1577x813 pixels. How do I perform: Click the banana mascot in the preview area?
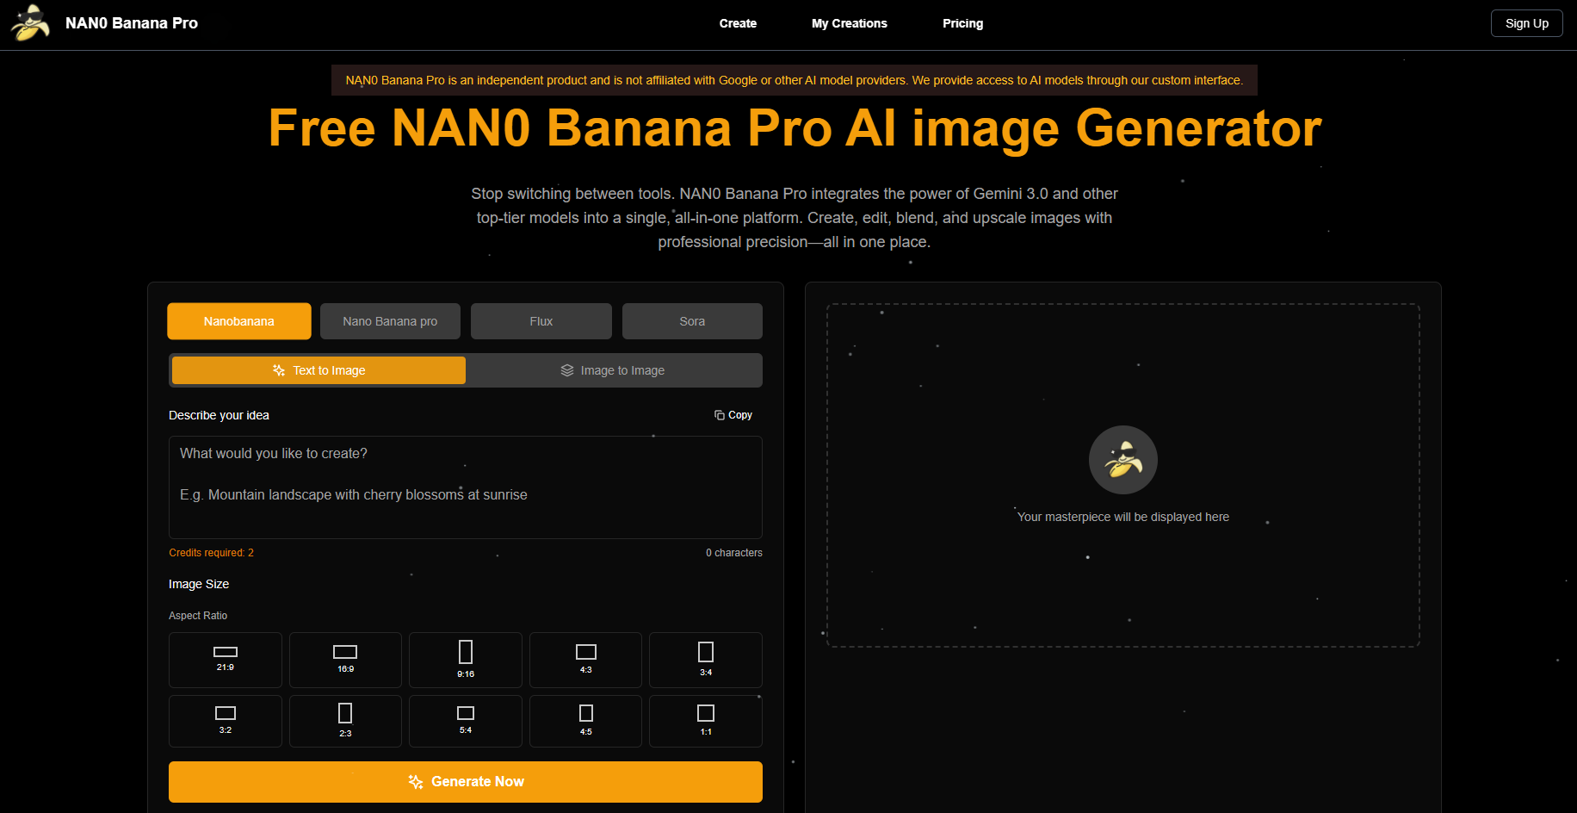tap(1122, 460)
